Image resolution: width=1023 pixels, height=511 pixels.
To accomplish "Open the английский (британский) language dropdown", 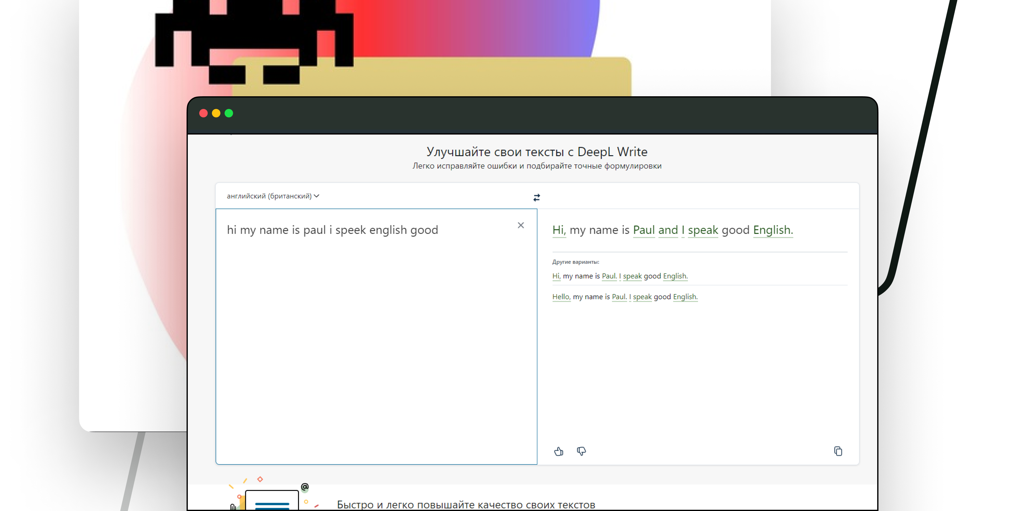I will click(269, 196).
